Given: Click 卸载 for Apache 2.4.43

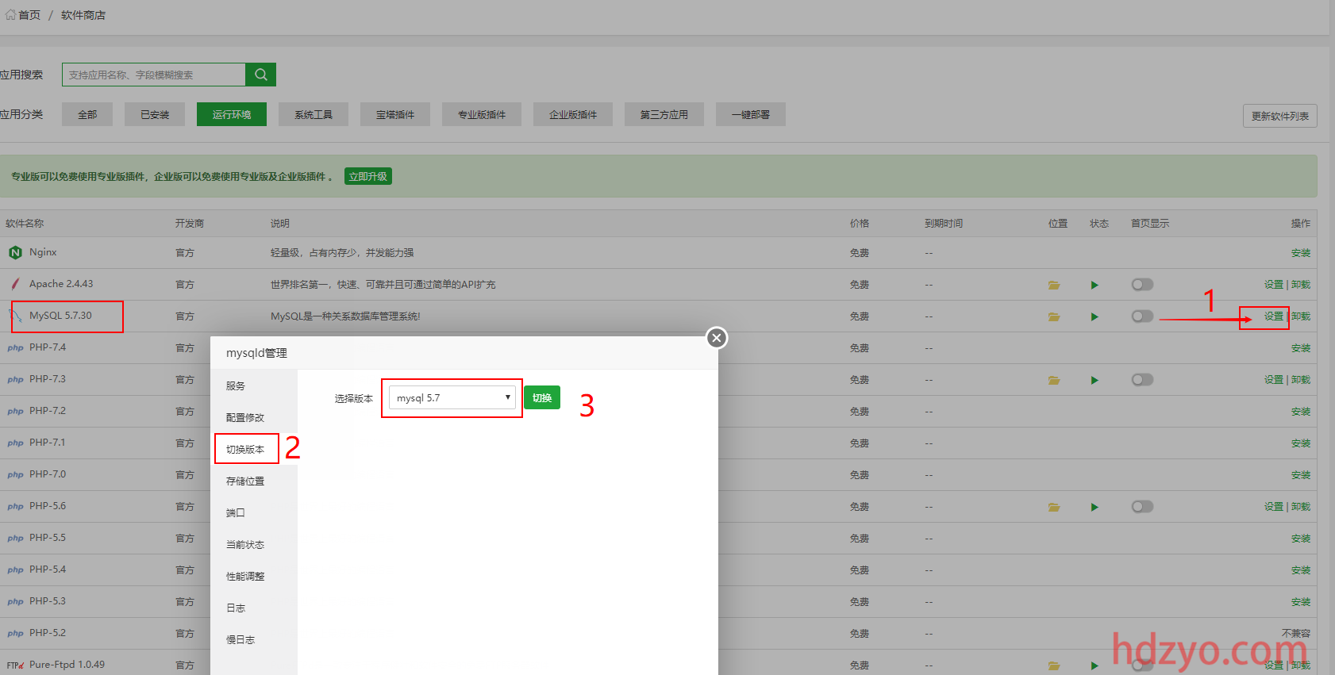Looking at the screenshot, I should pos(1301,285).
